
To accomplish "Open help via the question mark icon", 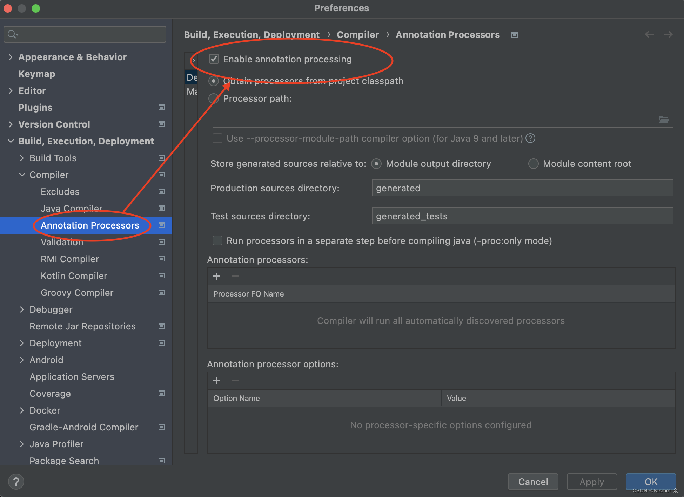I will (x=16, y=481).
